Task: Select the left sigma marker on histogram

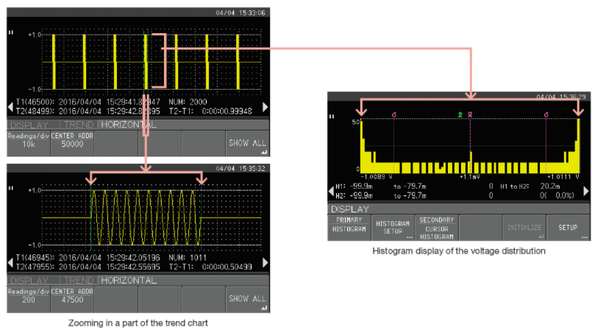Action: tap(394, 115)
